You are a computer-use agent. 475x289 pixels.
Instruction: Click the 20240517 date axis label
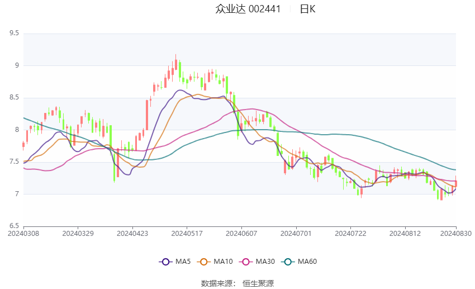coord(187,233)
